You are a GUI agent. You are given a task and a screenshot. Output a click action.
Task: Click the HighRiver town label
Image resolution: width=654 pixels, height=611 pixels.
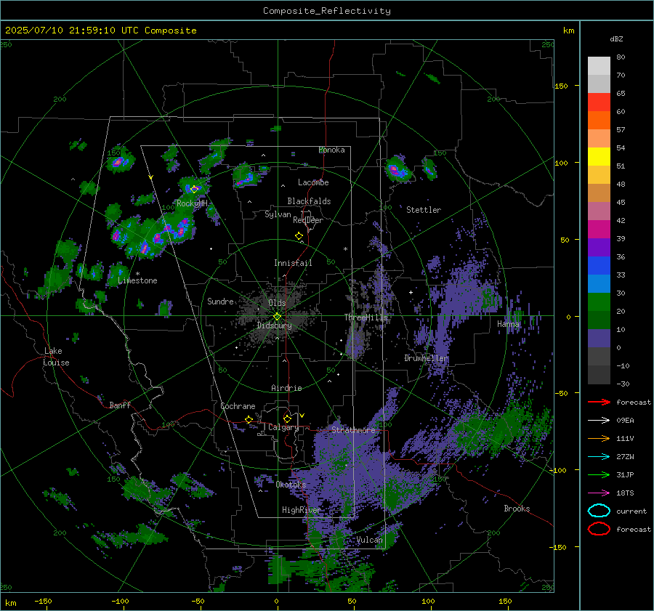coord(302,510)
